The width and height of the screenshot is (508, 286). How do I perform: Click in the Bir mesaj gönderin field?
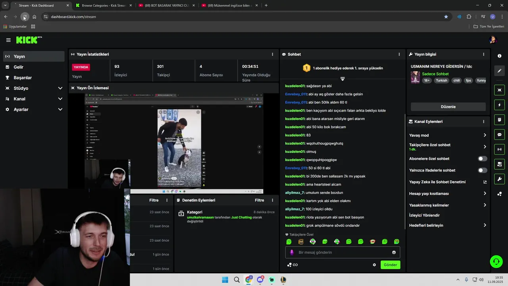tap(343, 252)
